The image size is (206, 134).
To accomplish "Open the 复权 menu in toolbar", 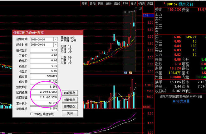I will pyautogui.click(x=85, y=3).
